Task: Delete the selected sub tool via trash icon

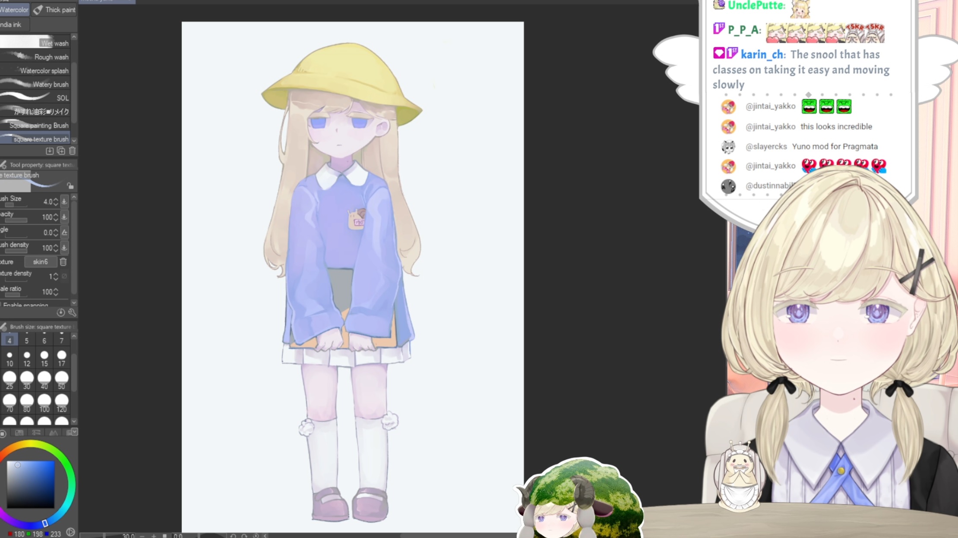Action: pos(72,151)
